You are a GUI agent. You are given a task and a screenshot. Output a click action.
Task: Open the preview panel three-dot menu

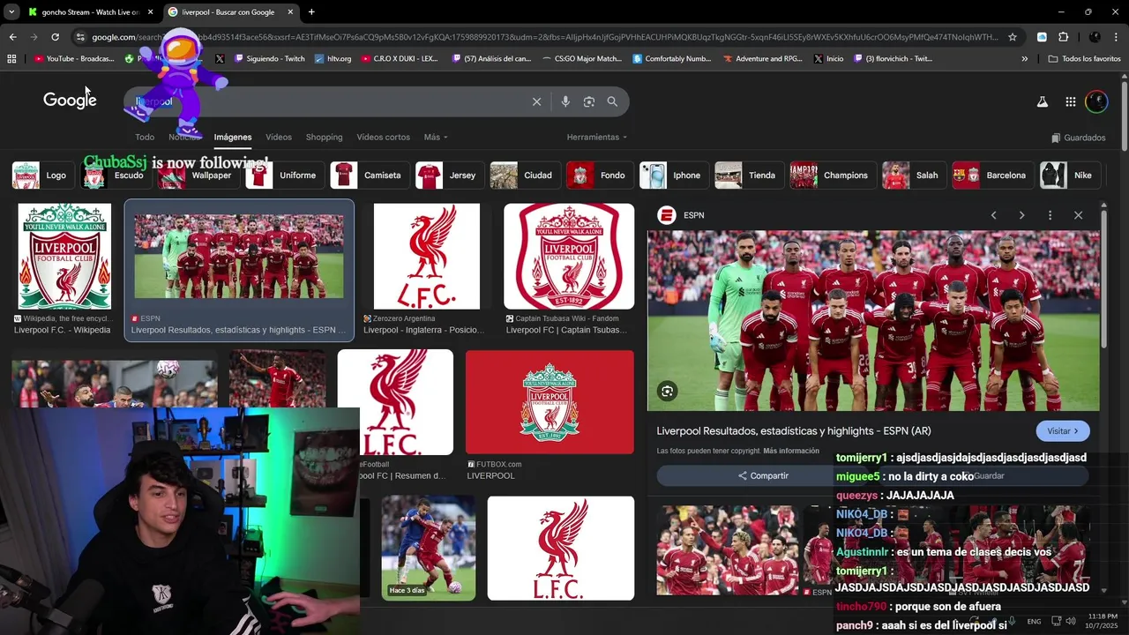[1050, 215]
